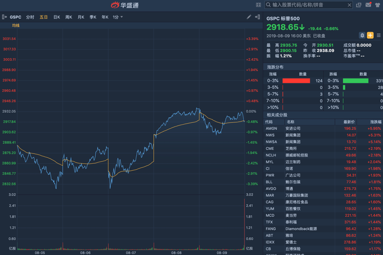Select the pencil drawing tool icon
The height and width of the screenshot is (255, 383).
tap(249, 17)
